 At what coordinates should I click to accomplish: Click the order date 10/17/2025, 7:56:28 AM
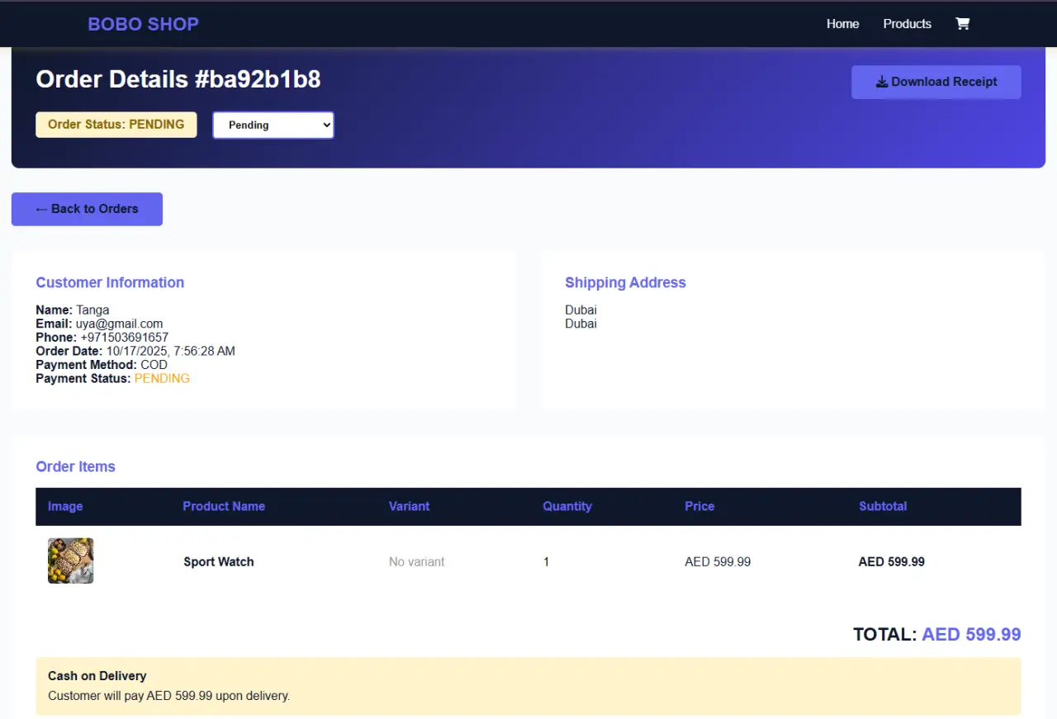coord(171,351)
